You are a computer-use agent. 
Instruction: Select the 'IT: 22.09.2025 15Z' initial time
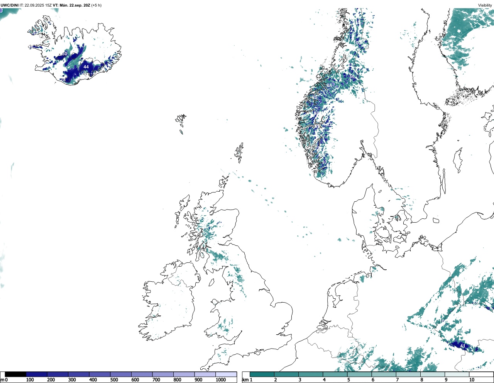[x=36, y=5]
